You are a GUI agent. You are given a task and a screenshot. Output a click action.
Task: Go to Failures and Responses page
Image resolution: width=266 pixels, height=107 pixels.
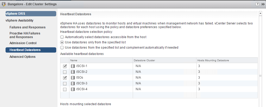click(x=27, y=27)
